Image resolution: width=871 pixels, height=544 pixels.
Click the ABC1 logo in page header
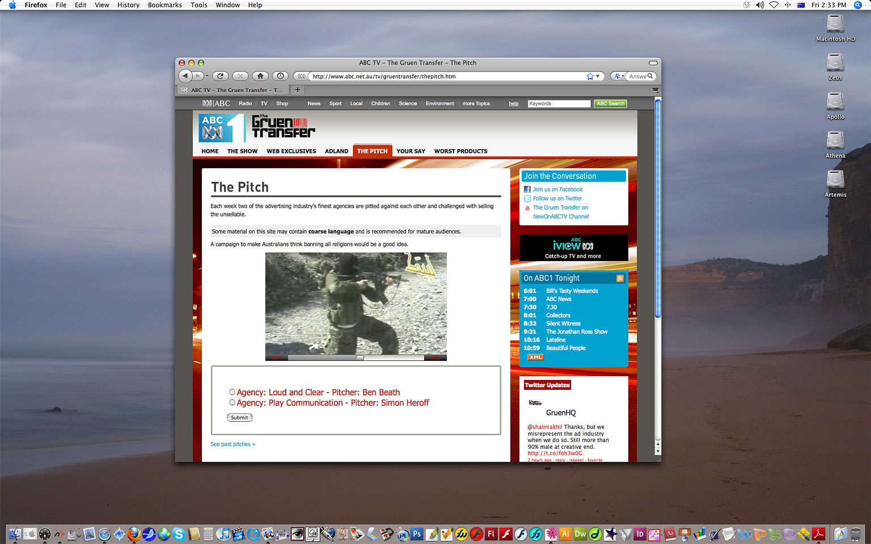(x=221, y=127)
